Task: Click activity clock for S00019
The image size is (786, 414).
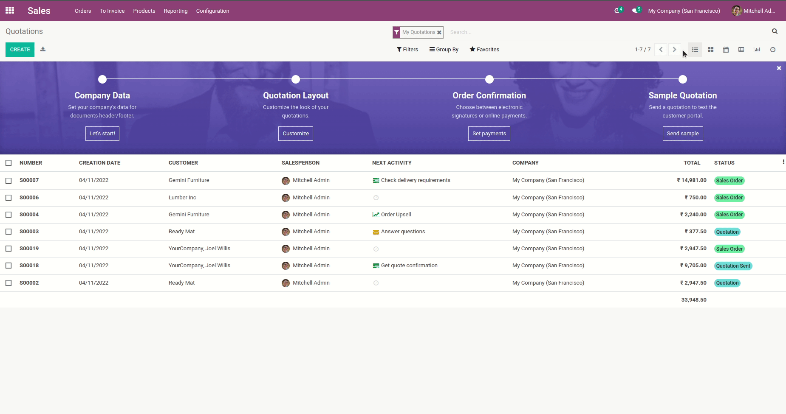Action: point(376,249)
